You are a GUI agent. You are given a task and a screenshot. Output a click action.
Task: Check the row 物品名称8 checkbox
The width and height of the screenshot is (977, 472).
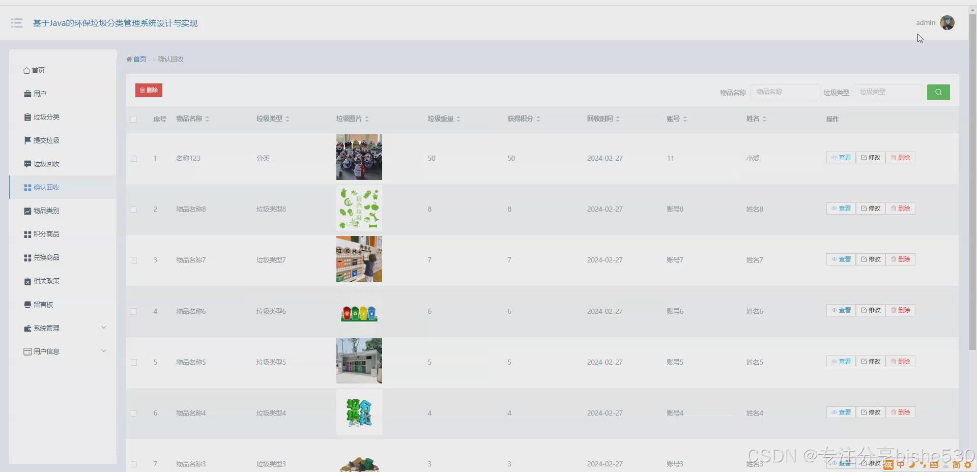coord(134,210)
